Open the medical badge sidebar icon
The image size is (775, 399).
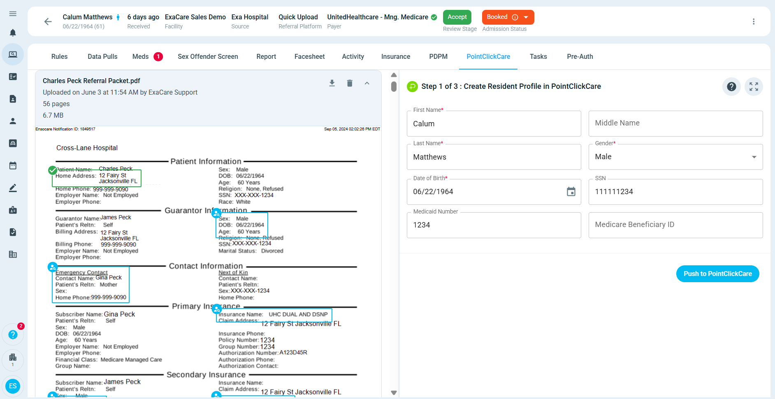pos(13,210)
